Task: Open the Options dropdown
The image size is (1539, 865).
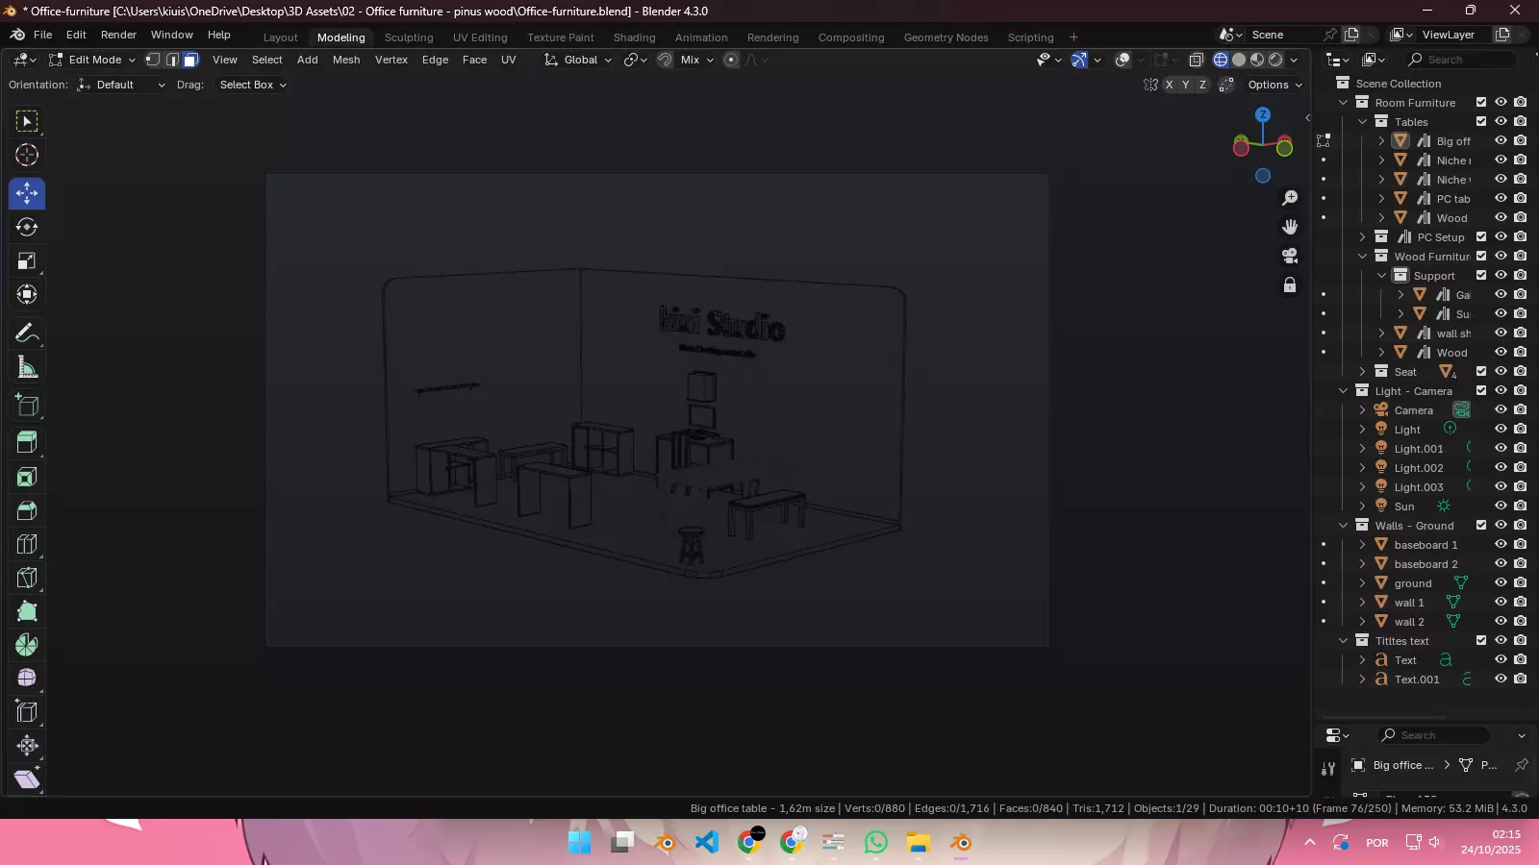Action: (x=1274, y=85)
